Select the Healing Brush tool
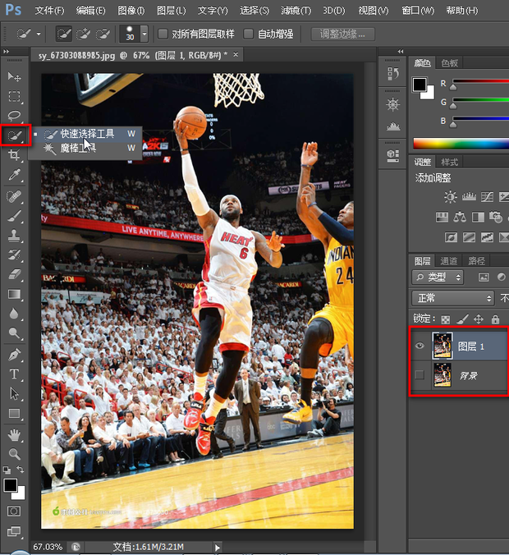The width and height of the screenshot is (509, 555). pos(14,196)
